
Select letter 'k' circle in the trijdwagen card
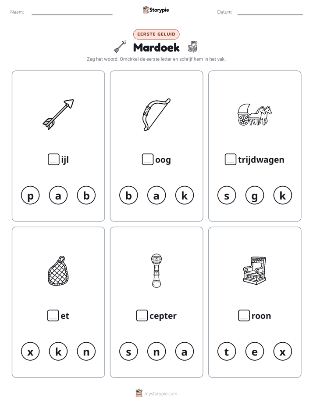click(282, 195)
